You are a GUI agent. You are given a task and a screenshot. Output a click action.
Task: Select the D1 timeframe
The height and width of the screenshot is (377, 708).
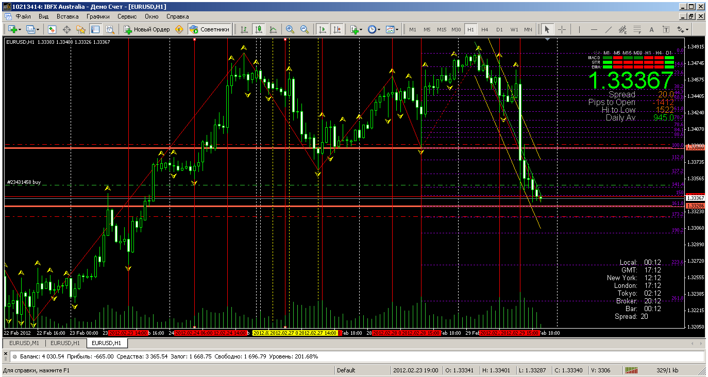(x=499, y=29)
